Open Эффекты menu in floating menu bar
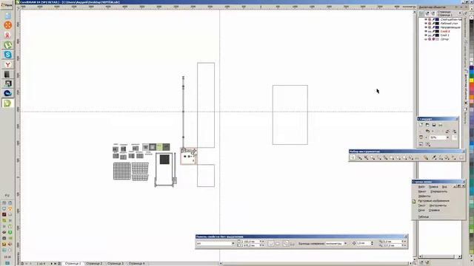Screen dimensions: 474x266 [424, 196]
